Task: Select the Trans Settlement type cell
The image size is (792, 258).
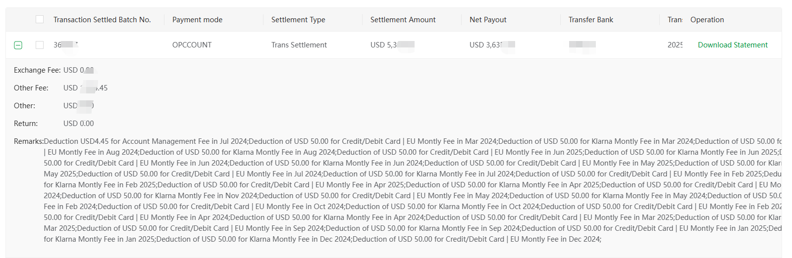Action: coord(299,45)
